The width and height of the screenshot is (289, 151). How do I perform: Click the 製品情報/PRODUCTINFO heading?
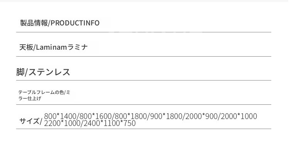pyautogui.click(x=60, y=23)
